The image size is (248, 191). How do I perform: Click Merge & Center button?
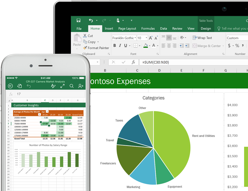click(207, 46)
